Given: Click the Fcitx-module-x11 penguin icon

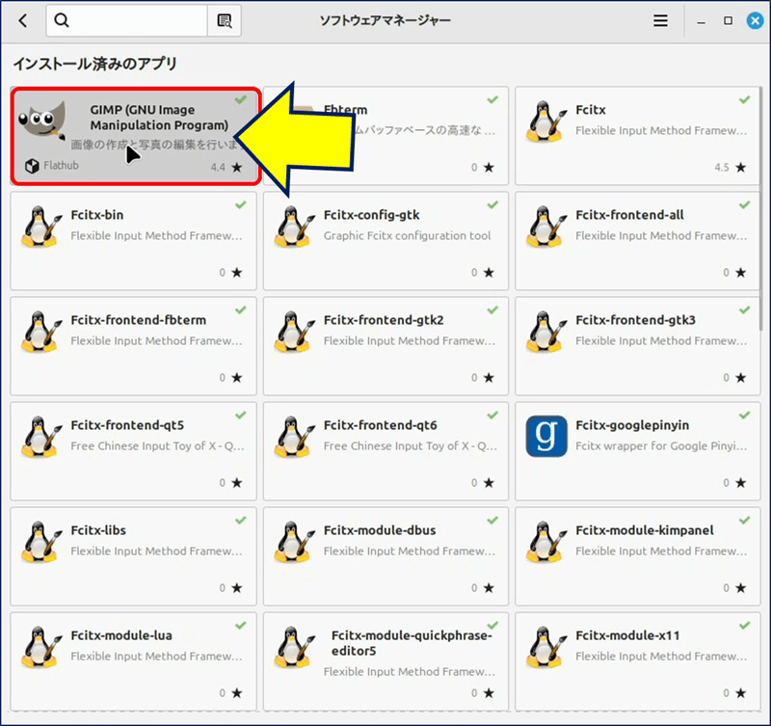Looking at the screenshot, I should click(x=545, y=647).
